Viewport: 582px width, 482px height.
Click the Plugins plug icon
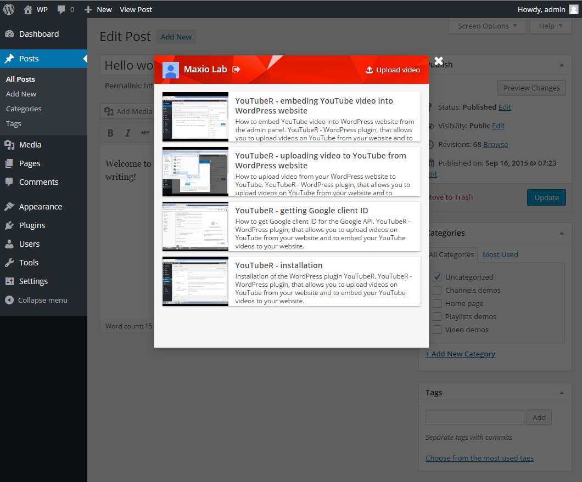[x=9, y=225]
